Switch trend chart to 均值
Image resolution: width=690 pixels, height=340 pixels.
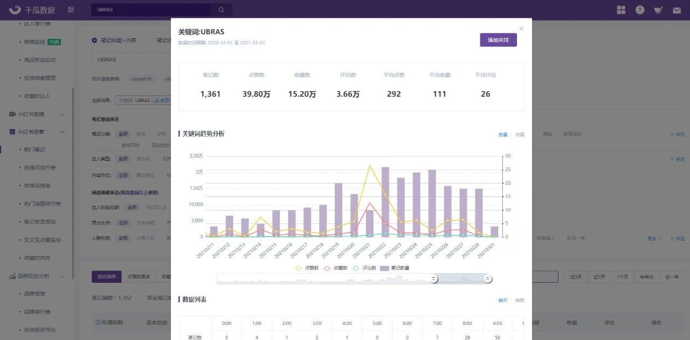pyautogui.click(x=520, y=134)
